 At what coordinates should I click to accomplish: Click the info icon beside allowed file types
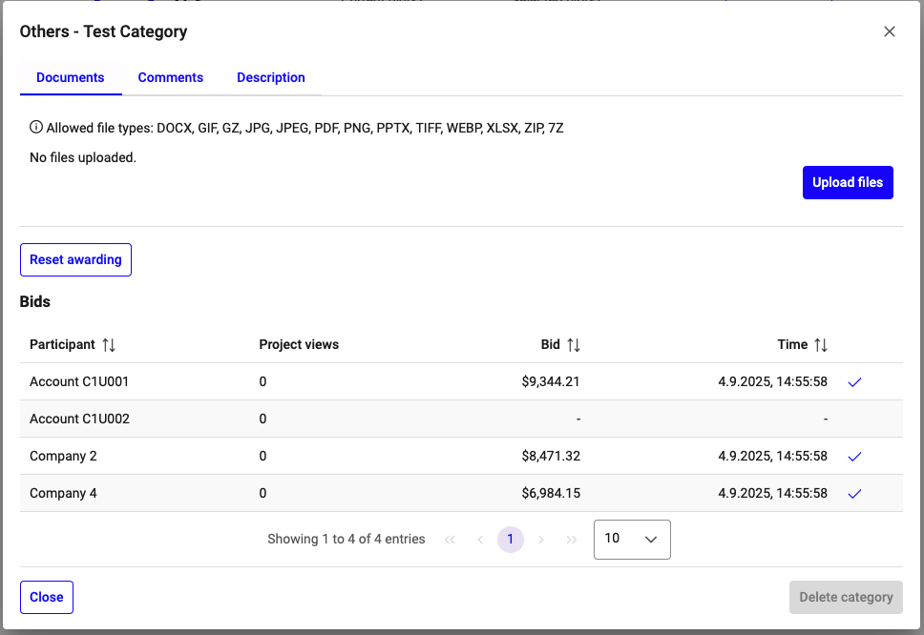click(36, 127)
